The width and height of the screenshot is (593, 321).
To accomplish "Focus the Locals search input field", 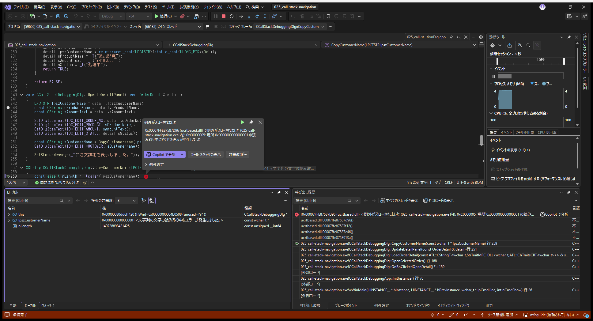I will point(33,201).
